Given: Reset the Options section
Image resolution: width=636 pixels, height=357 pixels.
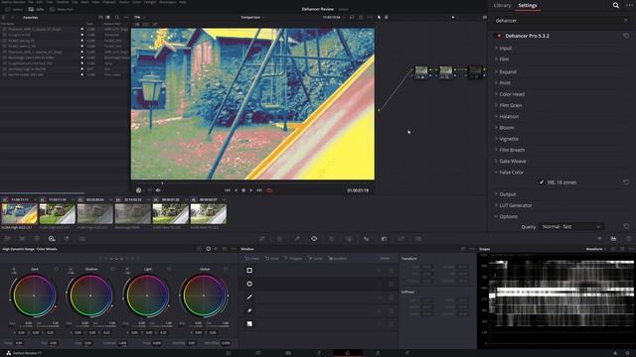Looking at the screenshot, I should point(626,226).
